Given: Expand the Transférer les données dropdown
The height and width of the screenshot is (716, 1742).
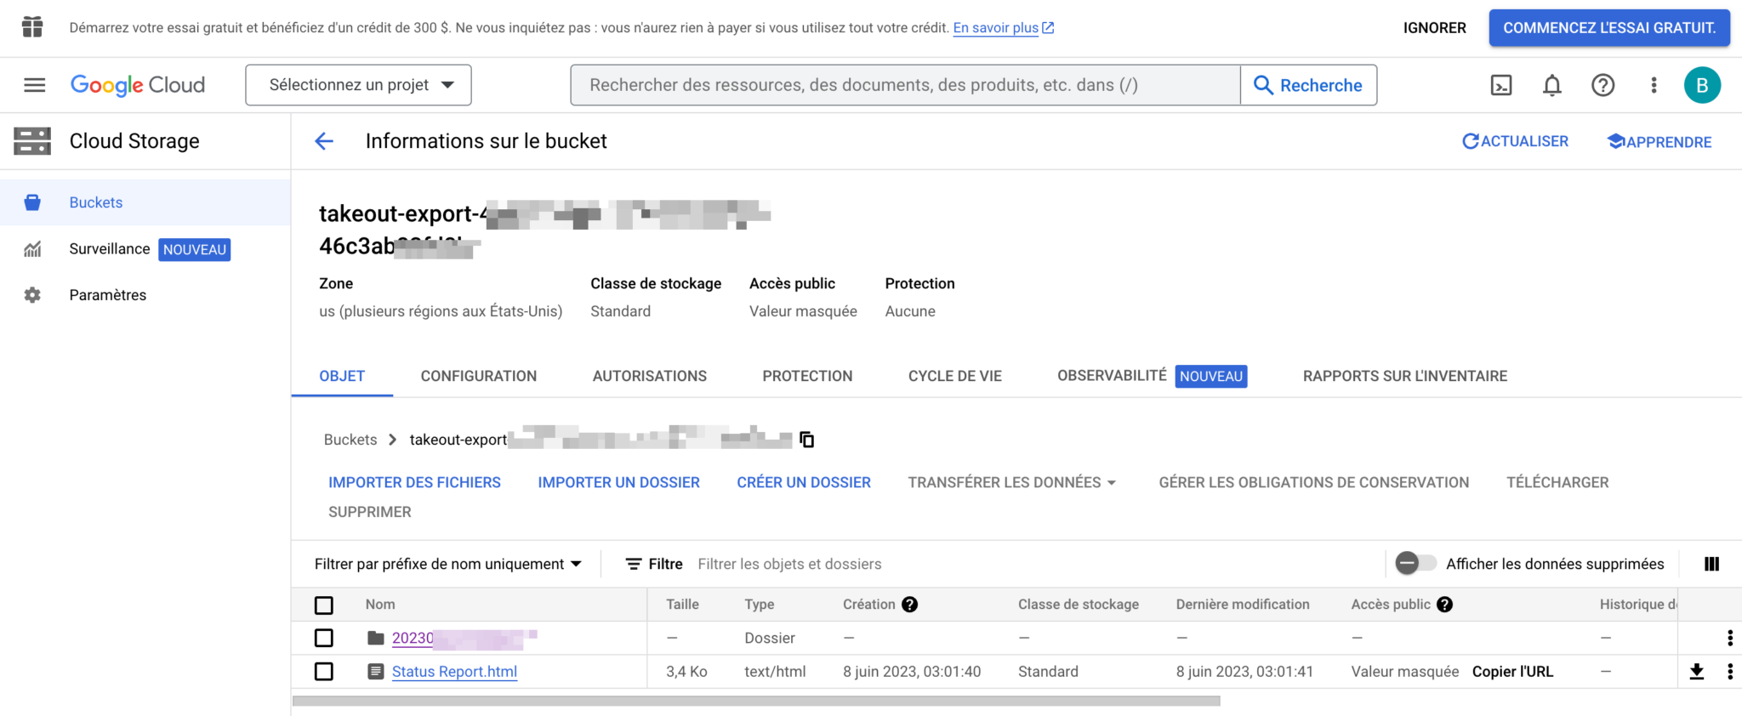Looking at the screenshot, I should (x=1011, y=482).
